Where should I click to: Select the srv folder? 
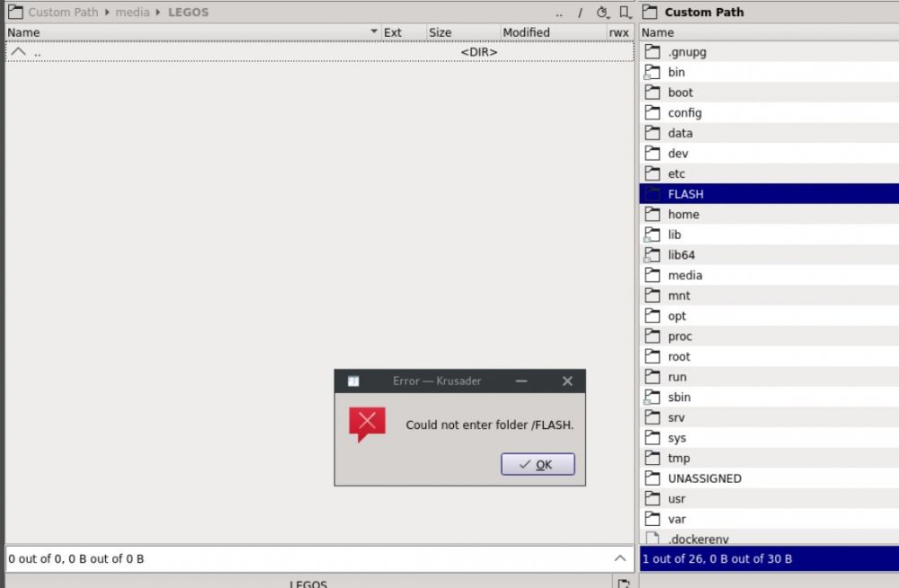click(x=769, y=417)
